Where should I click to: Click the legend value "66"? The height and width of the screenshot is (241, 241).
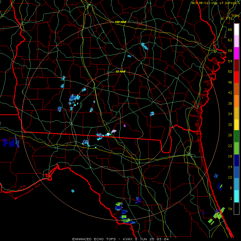coord(230,29)
